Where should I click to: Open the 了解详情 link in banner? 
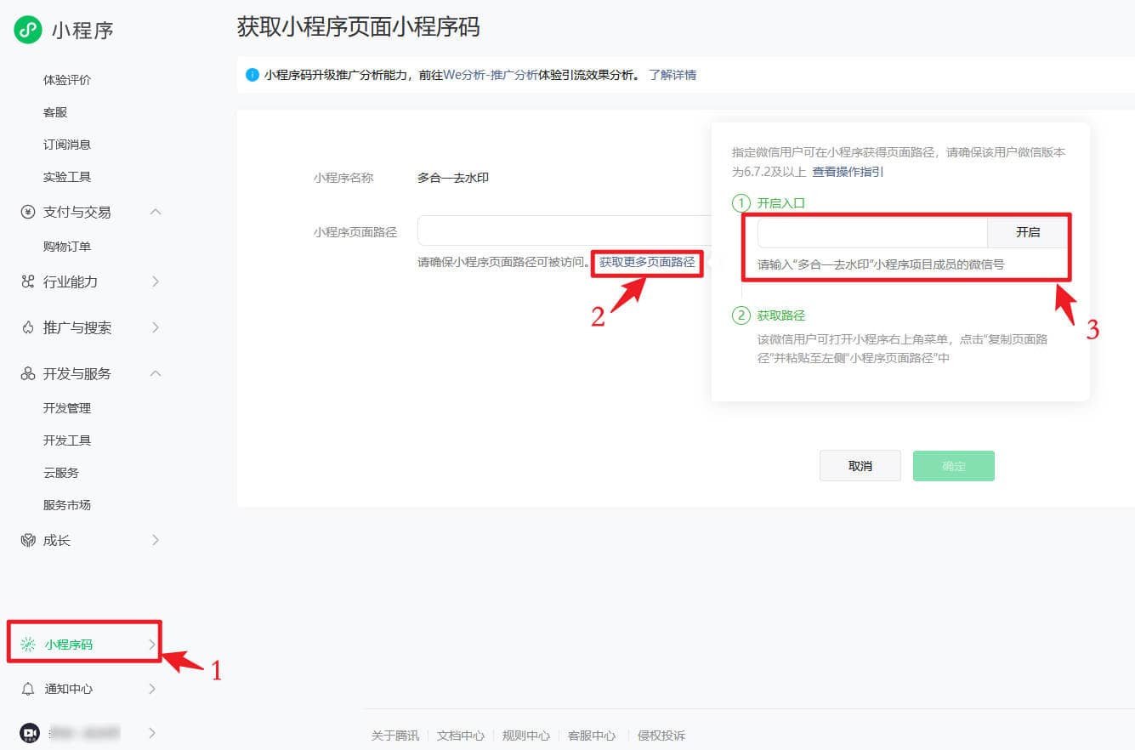672,75
